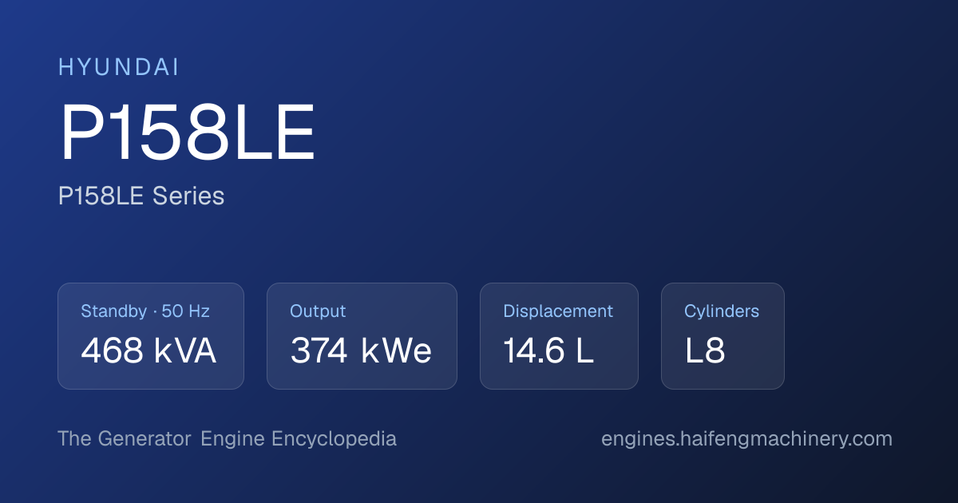Image resolution: width=958 pixels, height=503 pixels.
Task: Select the Displacement label text
Action: coord(558,312)
